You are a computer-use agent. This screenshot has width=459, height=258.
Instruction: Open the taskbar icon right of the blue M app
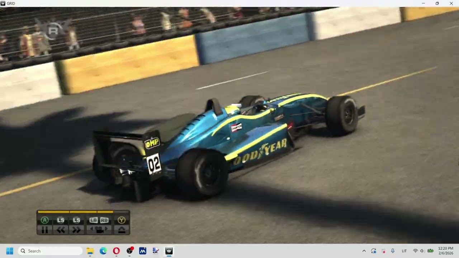pos(156,251)
